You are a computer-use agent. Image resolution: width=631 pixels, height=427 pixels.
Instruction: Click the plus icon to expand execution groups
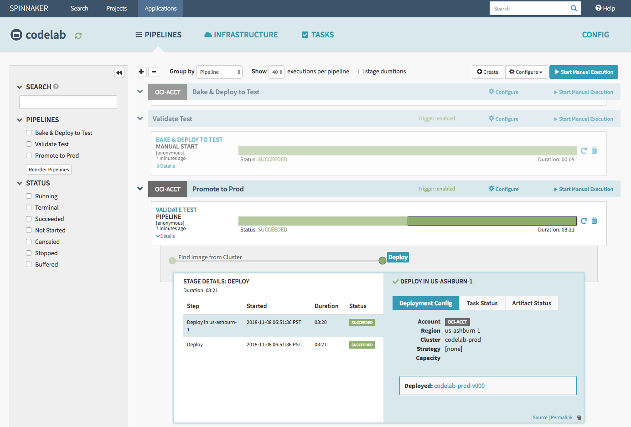click(x=141, y=72)
